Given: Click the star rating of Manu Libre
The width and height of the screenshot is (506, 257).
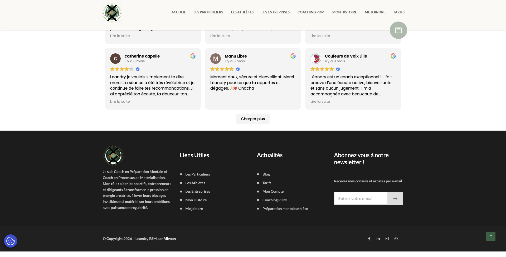Looking at the screenshot, I should (x=222, y=69).
